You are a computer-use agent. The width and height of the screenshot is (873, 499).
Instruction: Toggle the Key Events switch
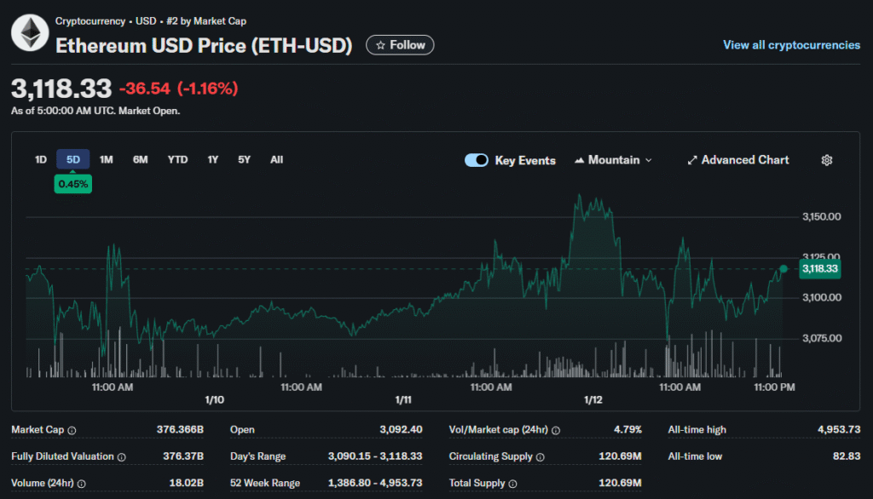(477, 160)
